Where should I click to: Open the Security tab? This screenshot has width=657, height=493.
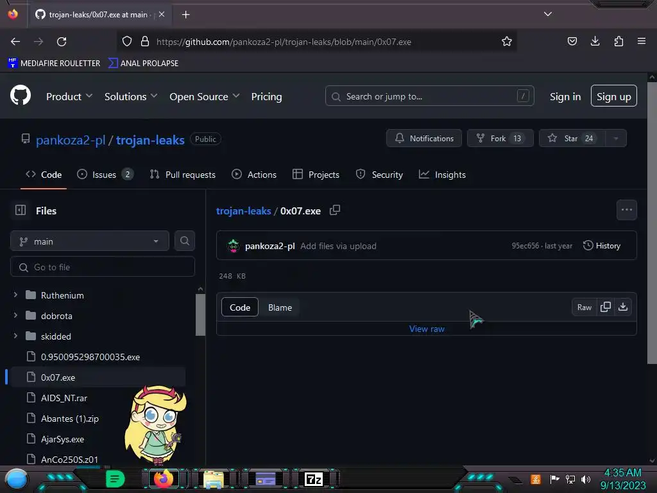click(x=379, y=175)
